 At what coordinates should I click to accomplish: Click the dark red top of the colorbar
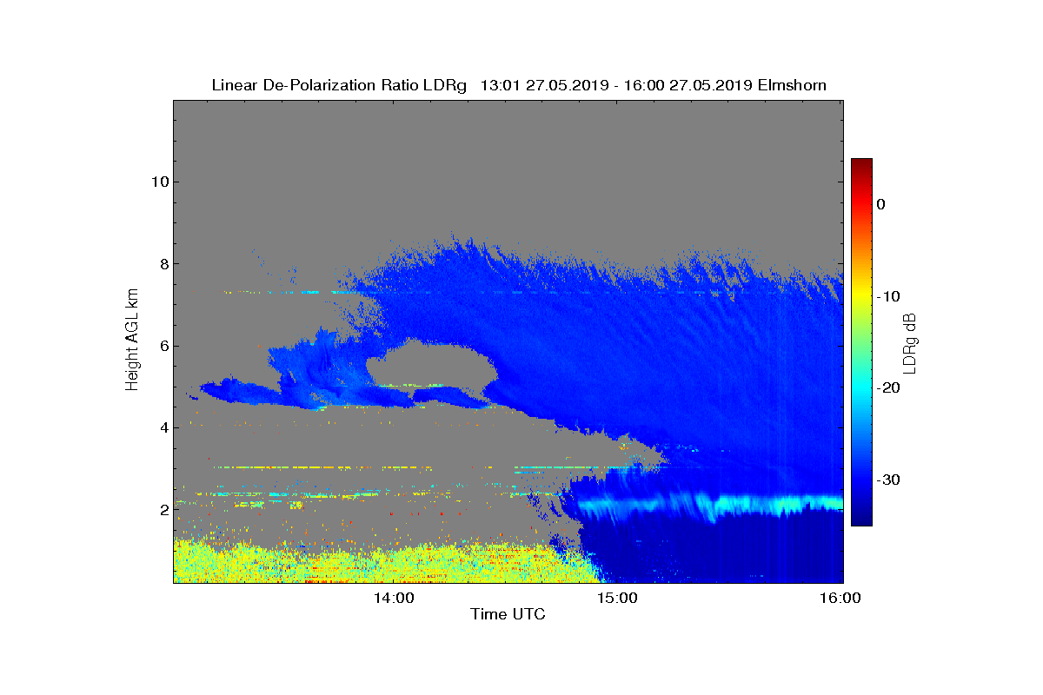861,165
